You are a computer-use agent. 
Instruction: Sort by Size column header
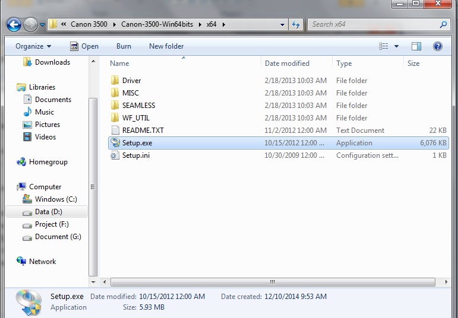tap(413, 63)
